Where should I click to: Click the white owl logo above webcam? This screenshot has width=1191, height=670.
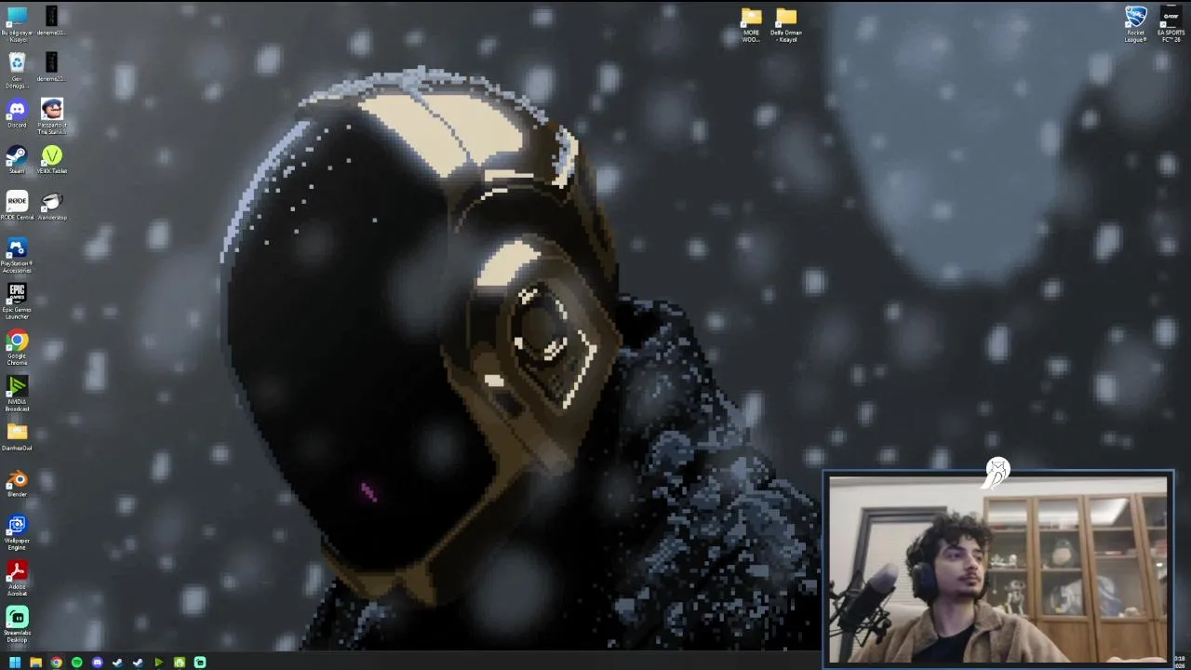click(997, 473)
